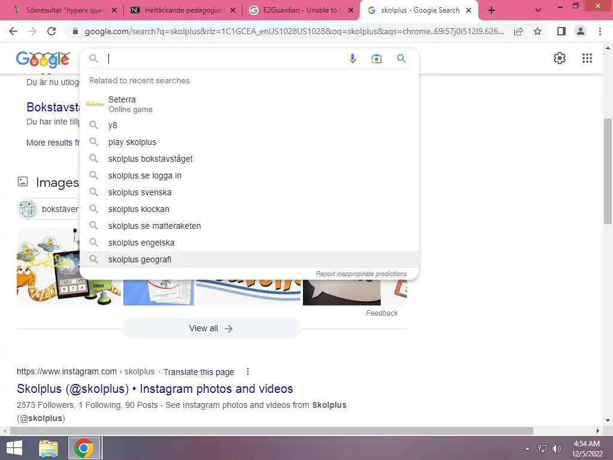613x460 pixels.
Task: Go back with browser back arrow
Action: click(13, 31)
